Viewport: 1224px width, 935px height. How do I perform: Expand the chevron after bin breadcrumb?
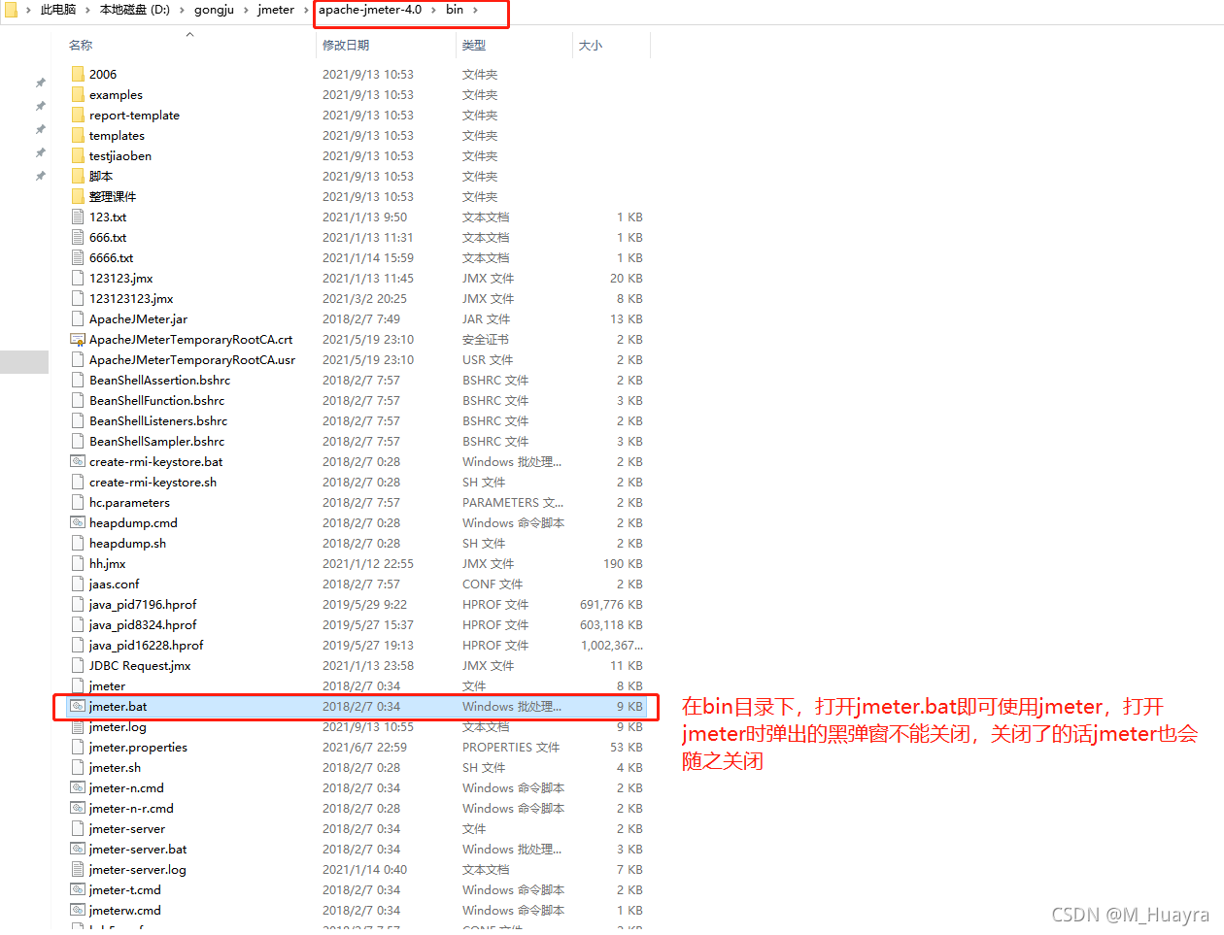[476, 10]
